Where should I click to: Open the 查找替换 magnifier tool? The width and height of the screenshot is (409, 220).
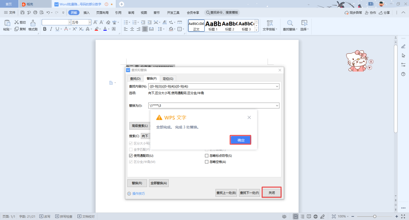click(290, 25)
